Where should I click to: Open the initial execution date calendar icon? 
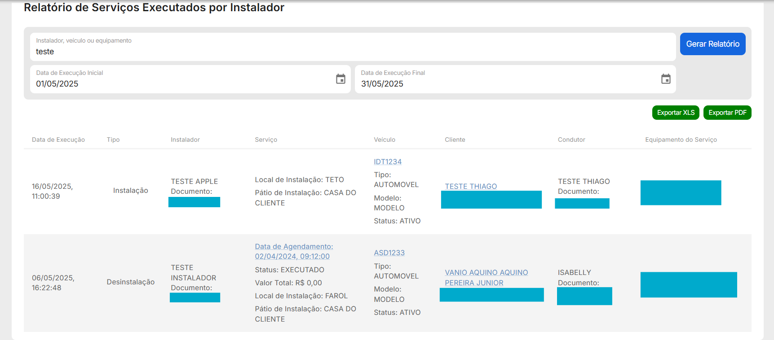[341, 79]
